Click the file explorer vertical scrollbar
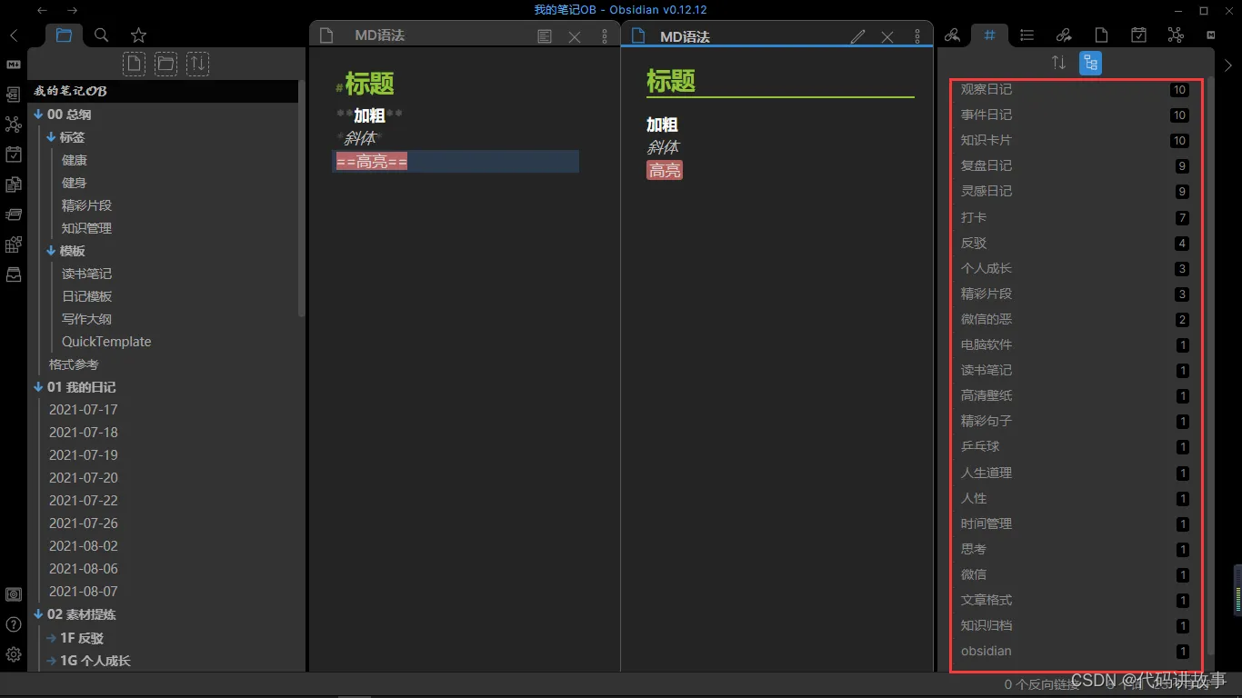 (302, 198)
